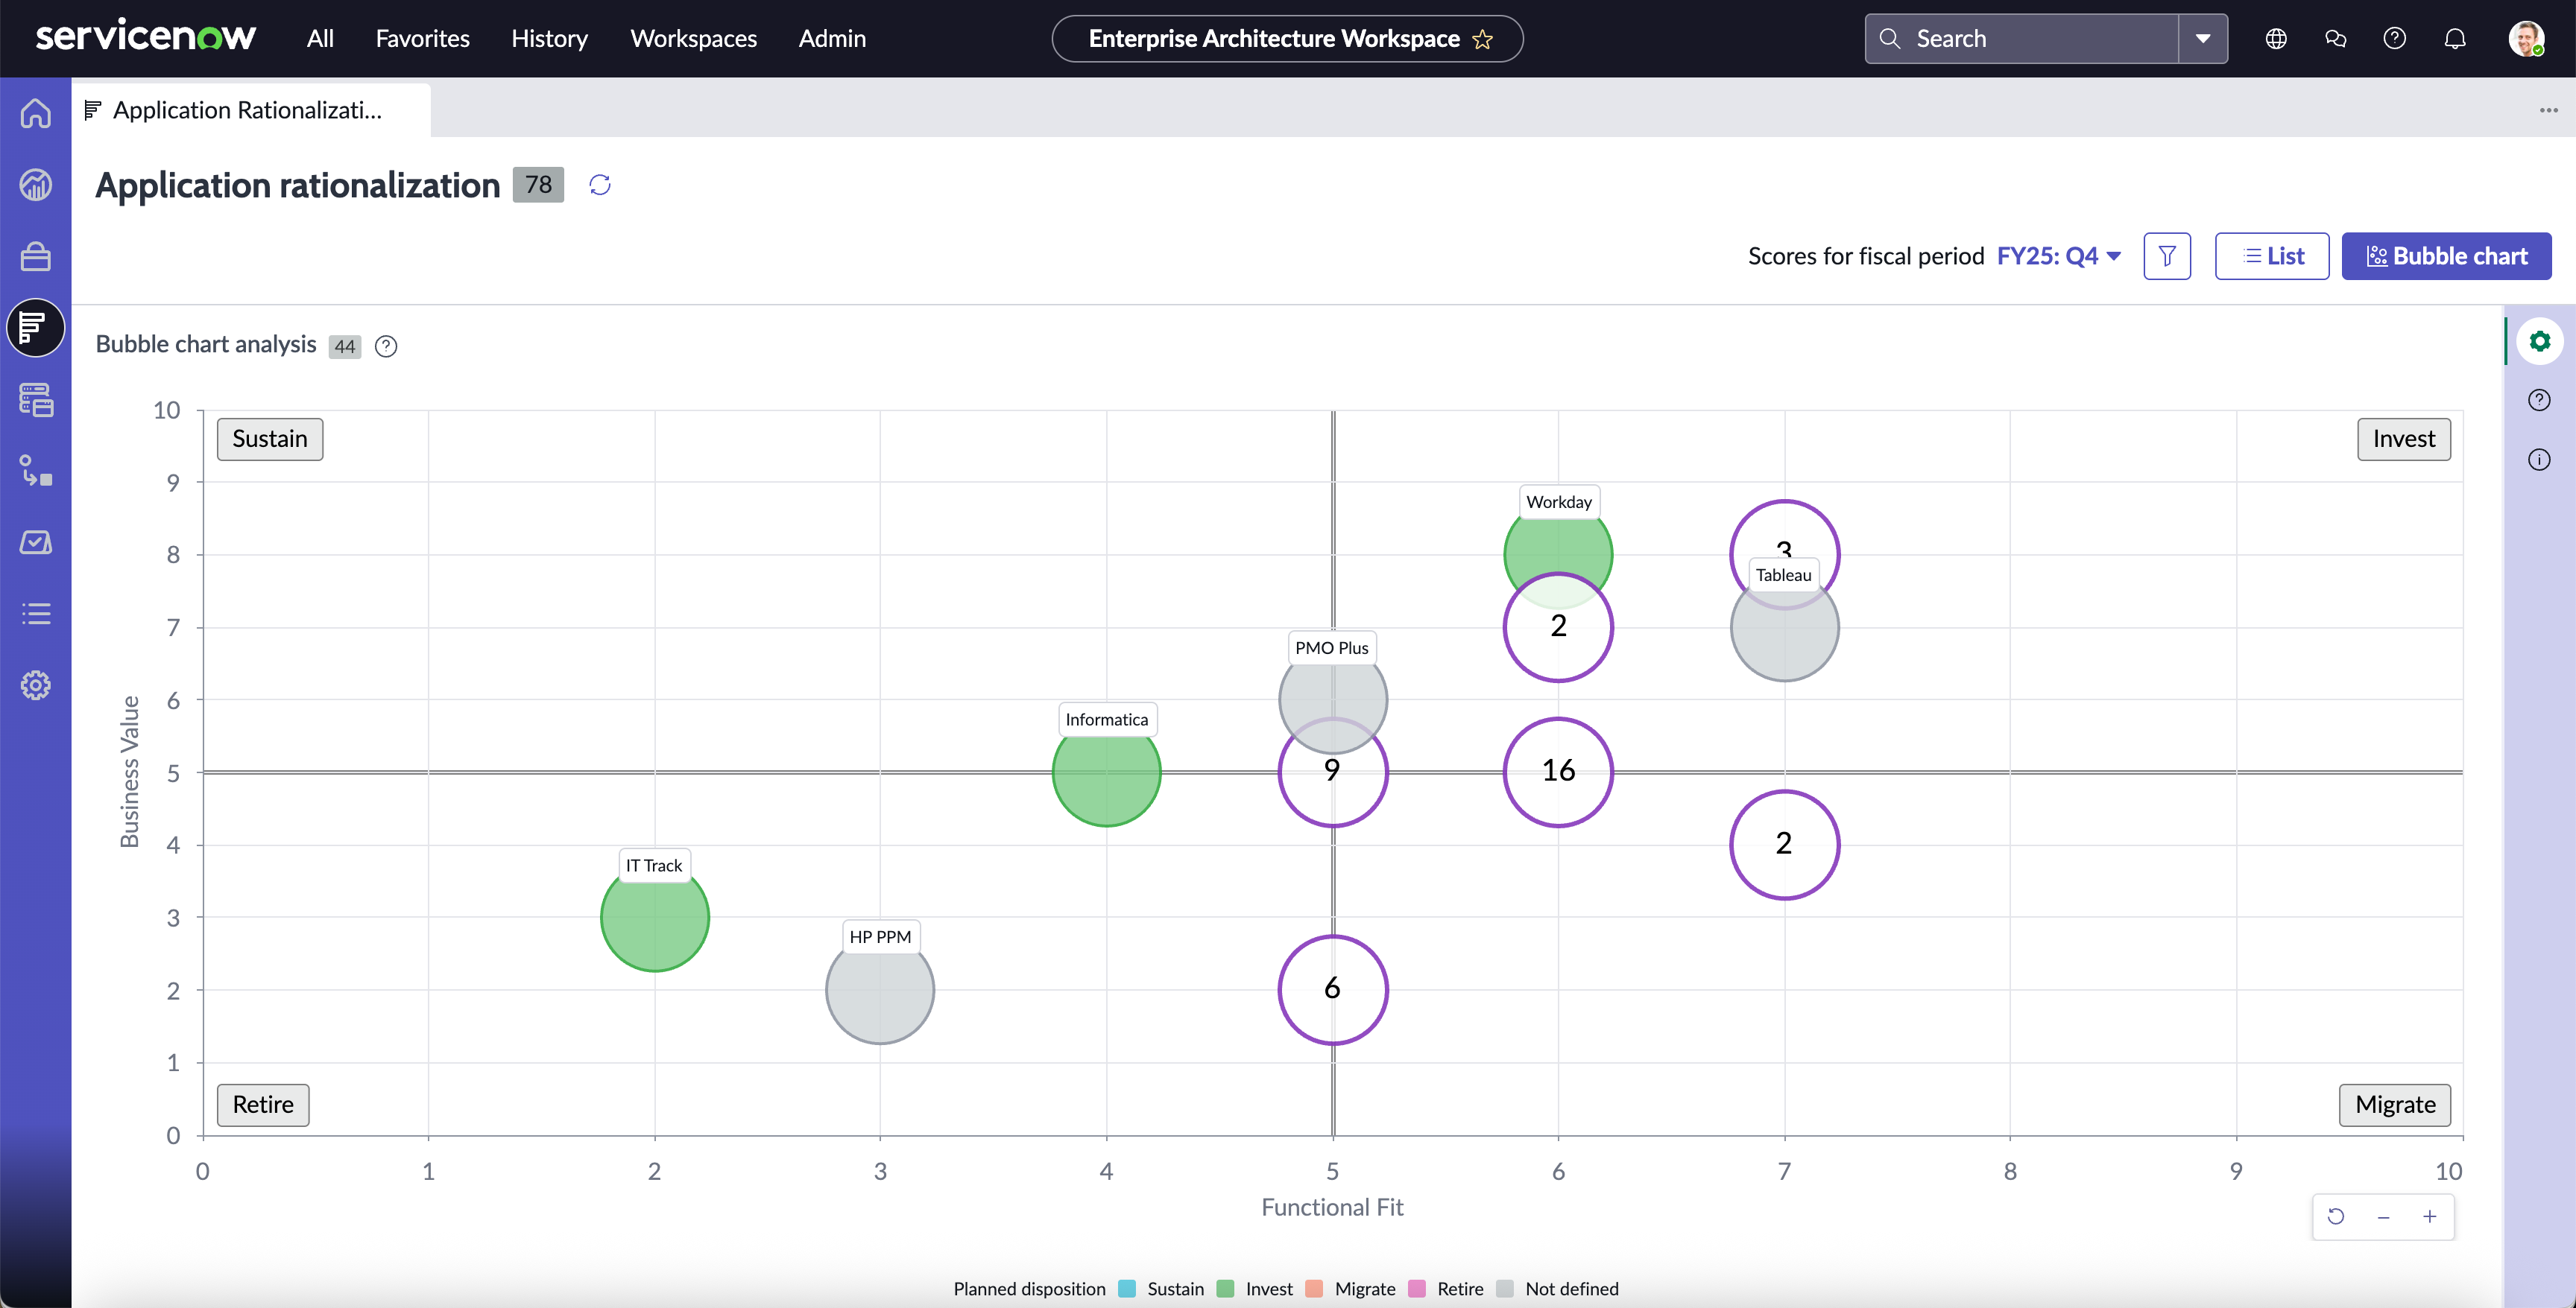Viewport: 2576px width, 1308px height.
Task: Toggle the Sustain legend entry
Action: point(1162,1289)
